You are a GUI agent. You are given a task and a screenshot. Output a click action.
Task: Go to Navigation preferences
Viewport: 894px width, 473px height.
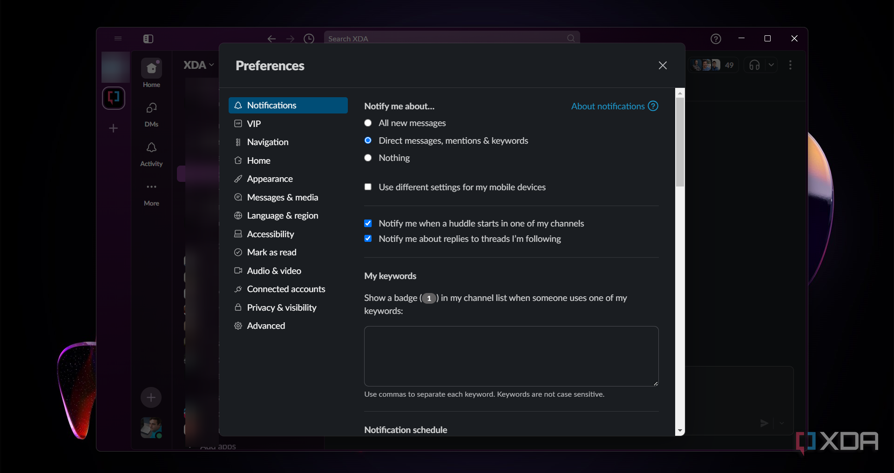pos(288,142)
